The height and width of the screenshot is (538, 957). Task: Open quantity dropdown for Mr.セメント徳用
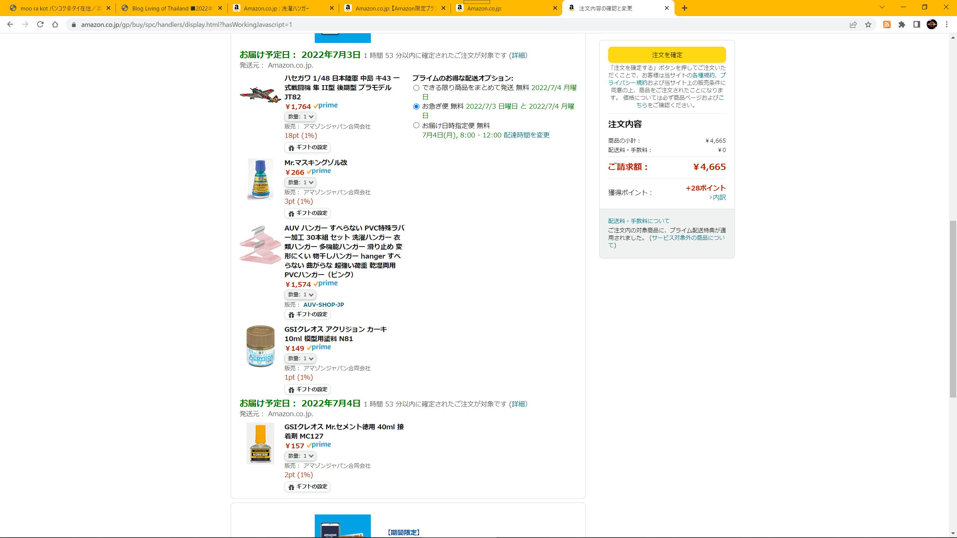click(x=300, y=456)
